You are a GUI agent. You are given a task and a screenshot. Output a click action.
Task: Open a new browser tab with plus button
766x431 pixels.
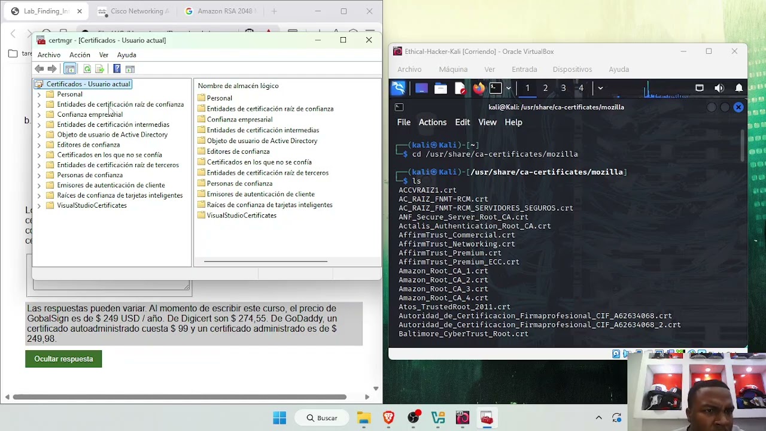[274, 11]
